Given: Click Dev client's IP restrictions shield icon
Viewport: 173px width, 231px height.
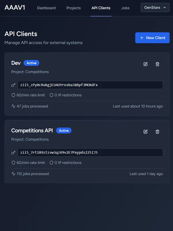Looking at the screenshot, I should click(52, 95).
